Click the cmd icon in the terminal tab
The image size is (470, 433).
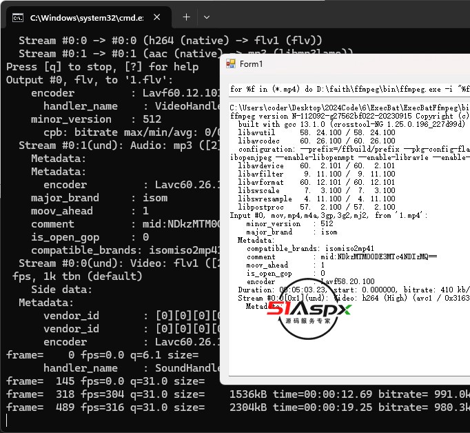pos(18,18)
